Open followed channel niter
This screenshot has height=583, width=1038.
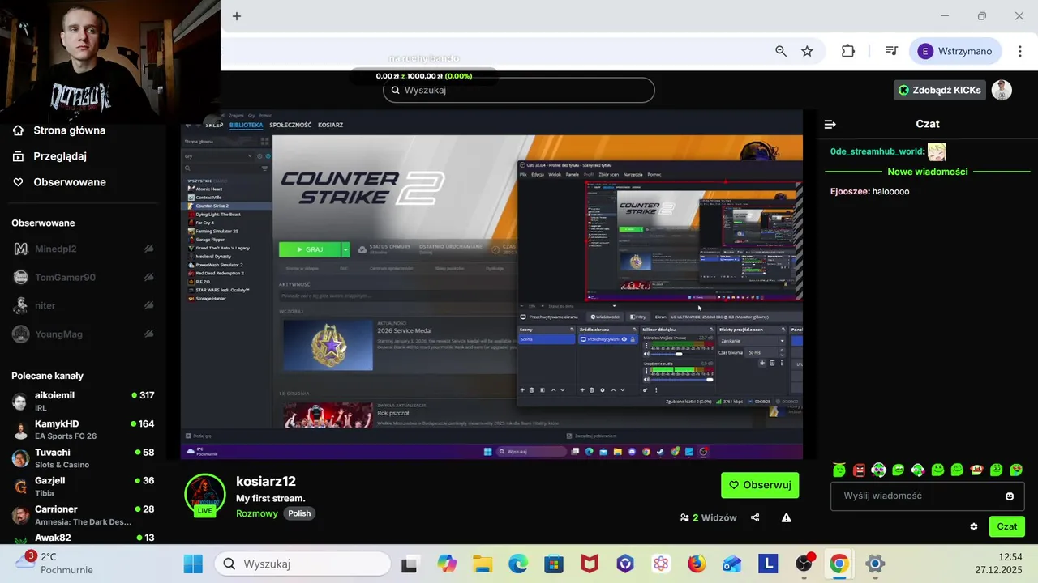(x=83, y=305)
